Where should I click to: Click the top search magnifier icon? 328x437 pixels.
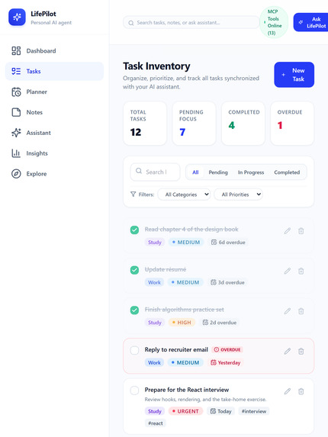pos(131,23)
